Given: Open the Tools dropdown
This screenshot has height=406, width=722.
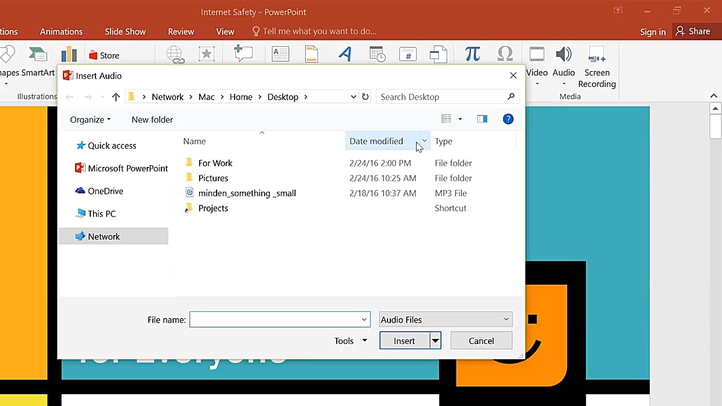Looking at the screenshot, I should [350, 341].
